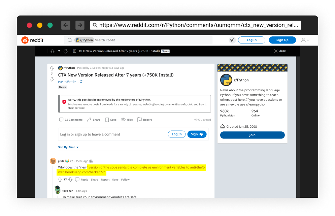Open flukshun's username link
335x216 pixels.
coord(68,191)
